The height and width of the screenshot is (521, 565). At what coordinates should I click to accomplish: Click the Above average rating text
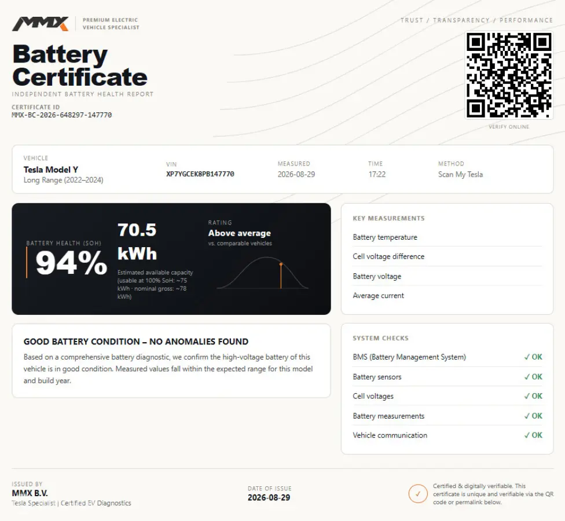coord(239,233)
